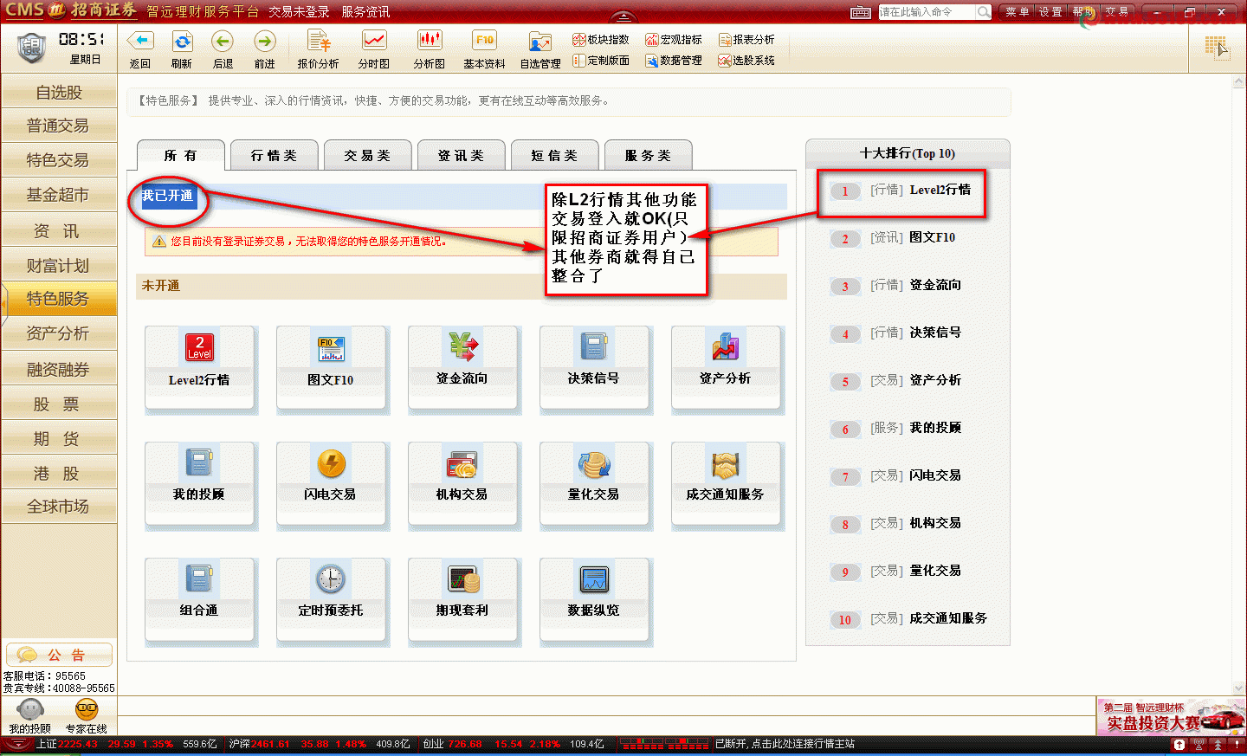This screenshot has height=756, width=1247.
Task: Click the 后退 green arrow icon
Action: [223, 41]
